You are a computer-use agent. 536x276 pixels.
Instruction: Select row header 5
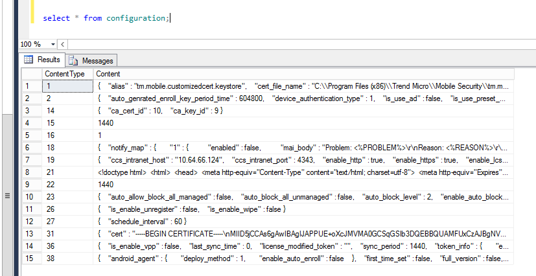tap(32, 135)
